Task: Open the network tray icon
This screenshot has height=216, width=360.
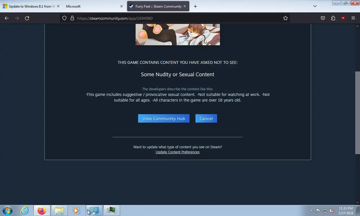Action: click(x=325, y=211)
